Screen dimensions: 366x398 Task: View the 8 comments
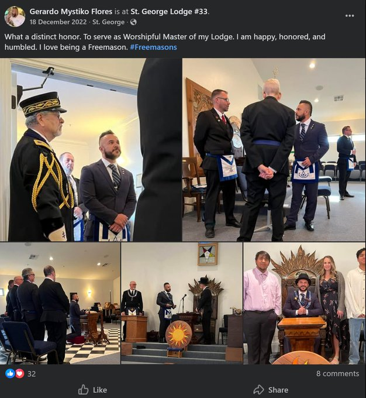coord(337,373)
